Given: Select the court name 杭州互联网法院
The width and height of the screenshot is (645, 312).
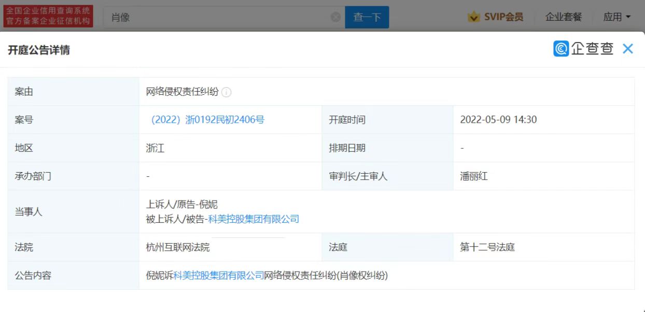Looking at the screenshot, I should (x=178, y=247).
